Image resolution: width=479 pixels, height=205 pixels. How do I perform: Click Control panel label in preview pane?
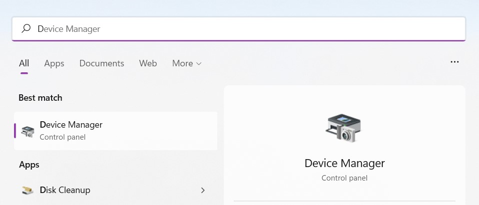(344, 178)
